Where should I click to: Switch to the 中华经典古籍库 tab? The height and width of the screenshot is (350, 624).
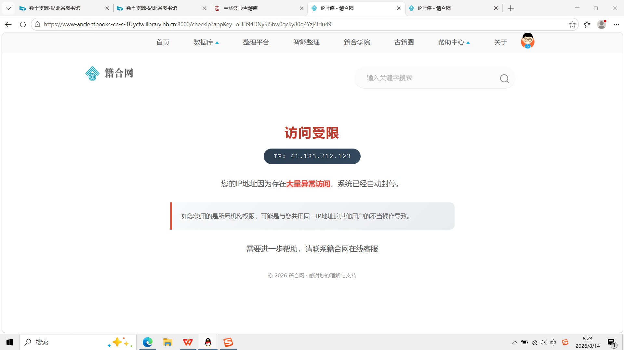(x=259, y=8)
